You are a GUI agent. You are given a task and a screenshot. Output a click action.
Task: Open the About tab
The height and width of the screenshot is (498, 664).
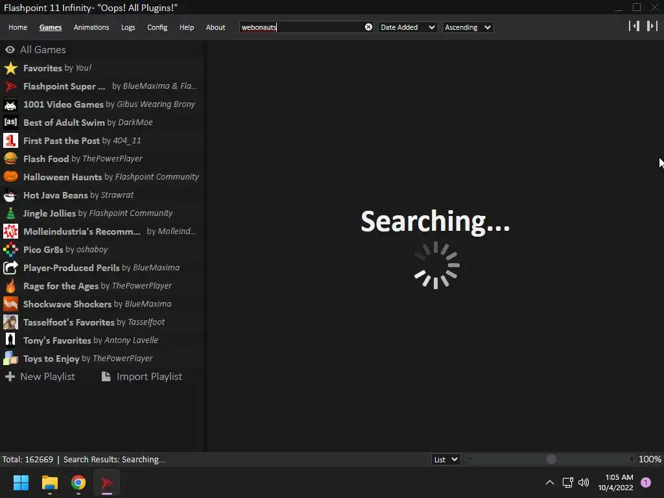coord(215,27)
